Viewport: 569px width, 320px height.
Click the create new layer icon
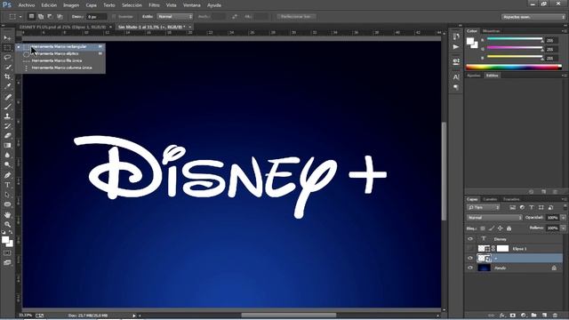(x=544, y=316)
